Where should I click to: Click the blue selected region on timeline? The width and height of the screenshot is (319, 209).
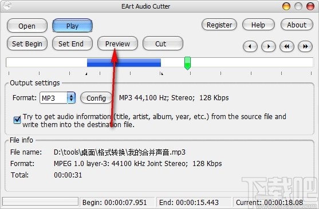coord(124,62)
